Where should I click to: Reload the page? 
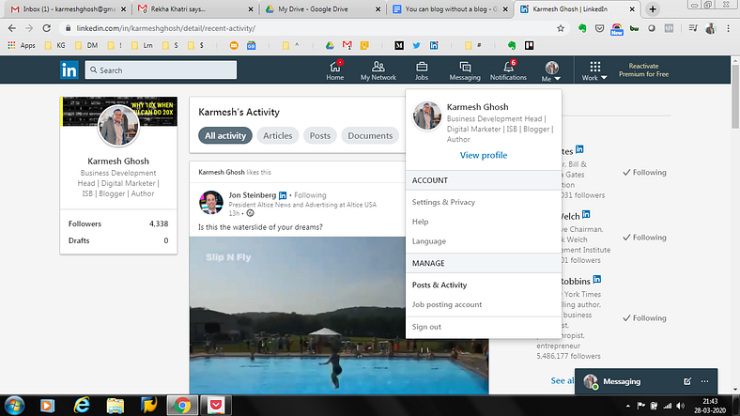pyautogui.click(x=46, y=28)
